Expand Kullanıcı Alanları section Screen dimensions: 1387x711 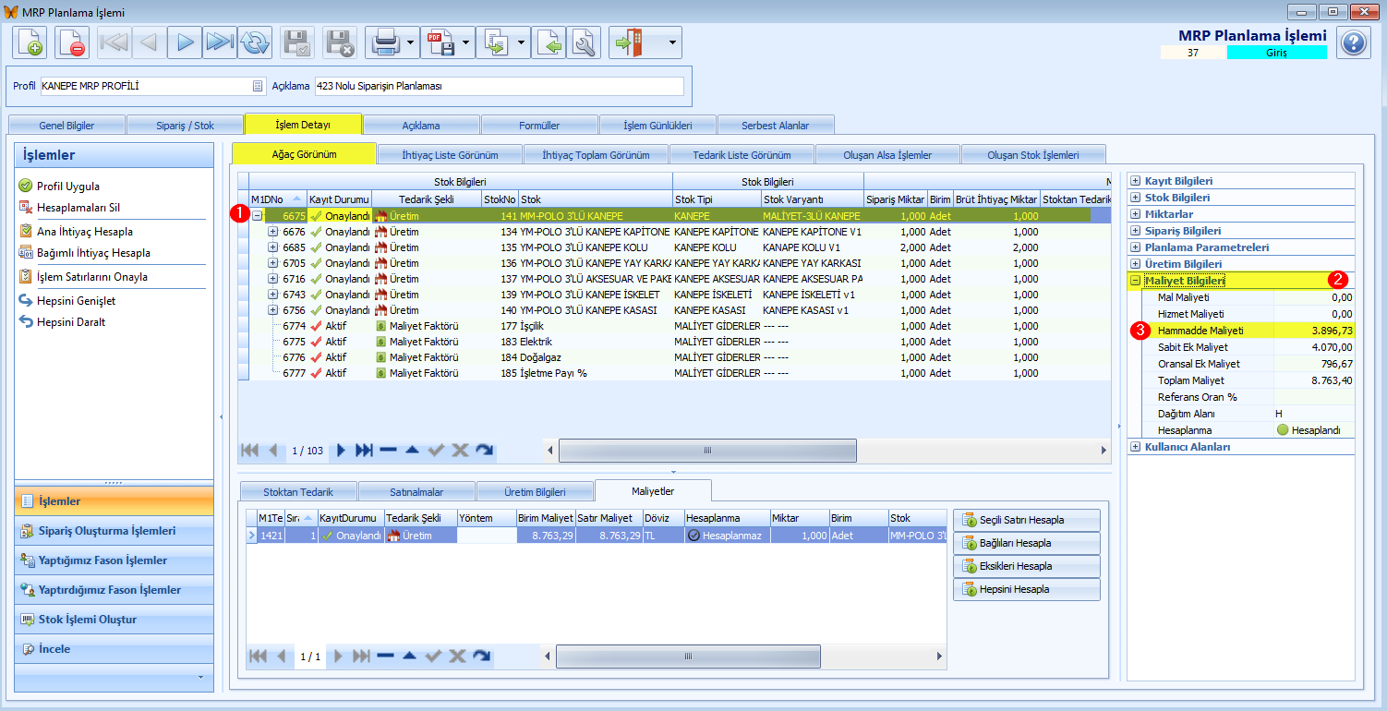click(1136, 447)
